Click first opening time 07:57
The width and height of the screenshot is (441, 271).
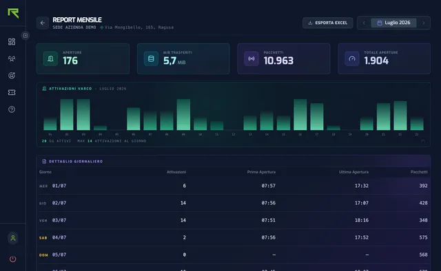[268, 186]
